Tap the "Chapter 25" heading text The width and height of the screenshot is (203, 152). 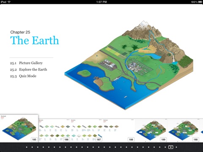[x=20, y=32]
